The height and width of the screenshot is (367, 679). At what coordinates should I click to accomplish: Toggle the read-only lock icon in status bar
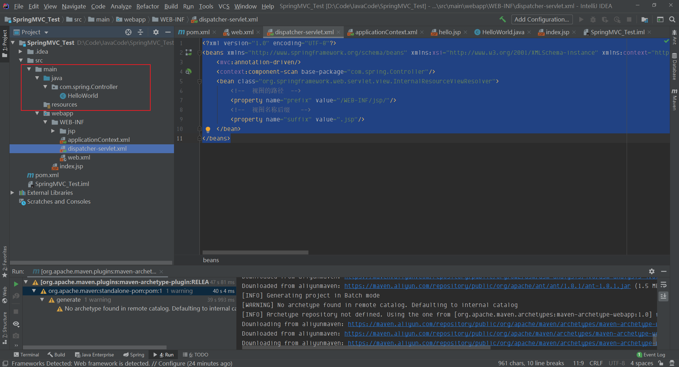point(660,363)
